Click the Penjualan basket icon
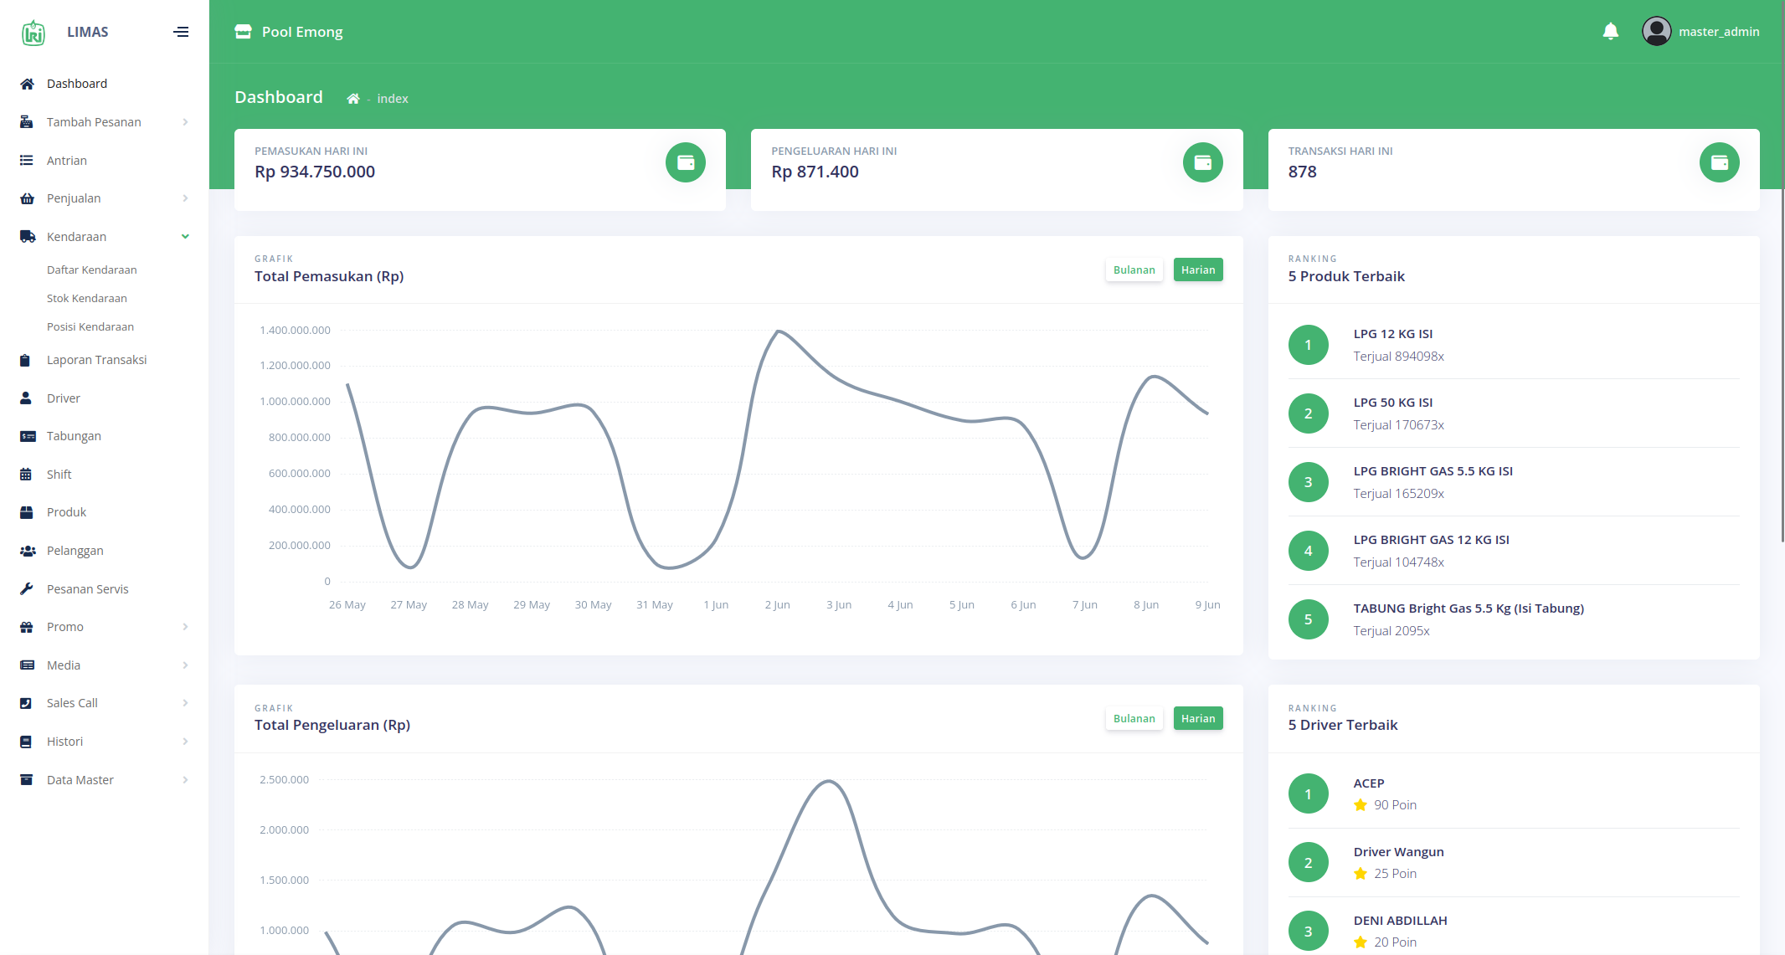Screen dimensions: 1785x955 tap(27, 198)
